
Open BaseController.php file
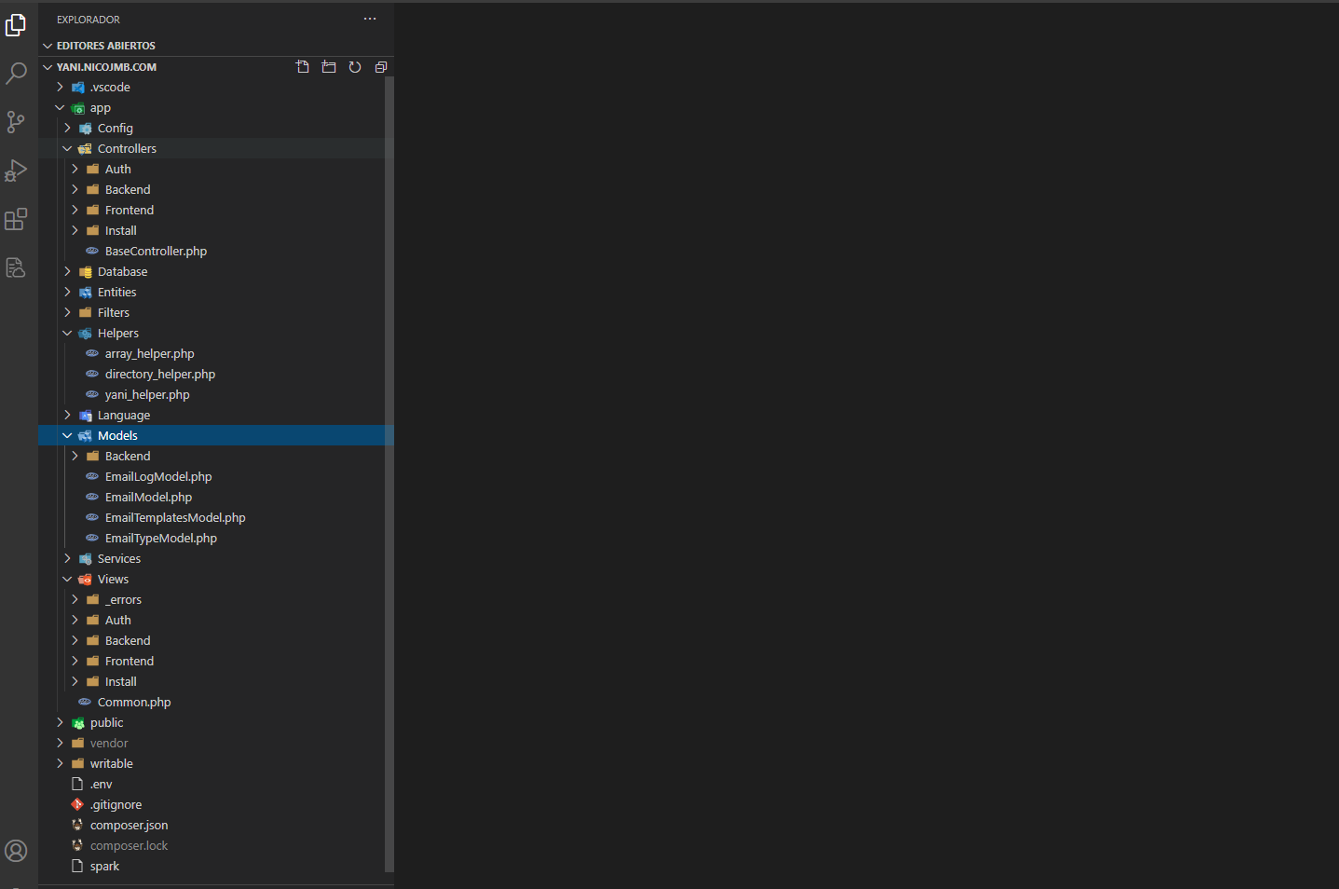click(x=156, y=252)
